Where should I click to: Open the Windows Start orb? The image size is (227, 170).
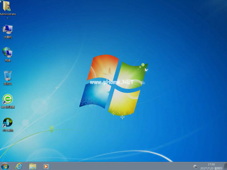5,166
